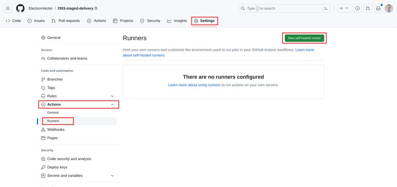This screenshot has width=397, height=187.
Task: Click the Webhooks icon
Action: [x=43, y=130]
